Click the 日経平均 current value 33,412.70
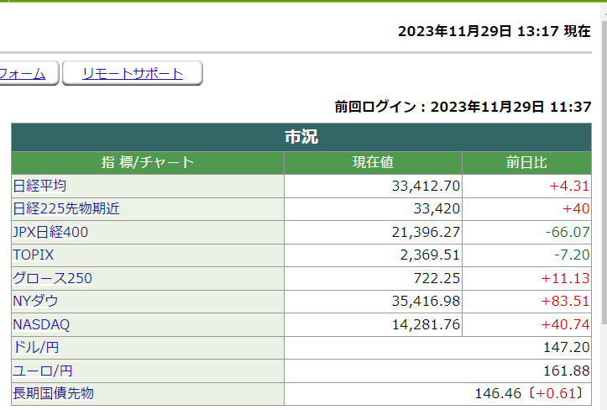This screenshot has height=410, width=607. 426,186
